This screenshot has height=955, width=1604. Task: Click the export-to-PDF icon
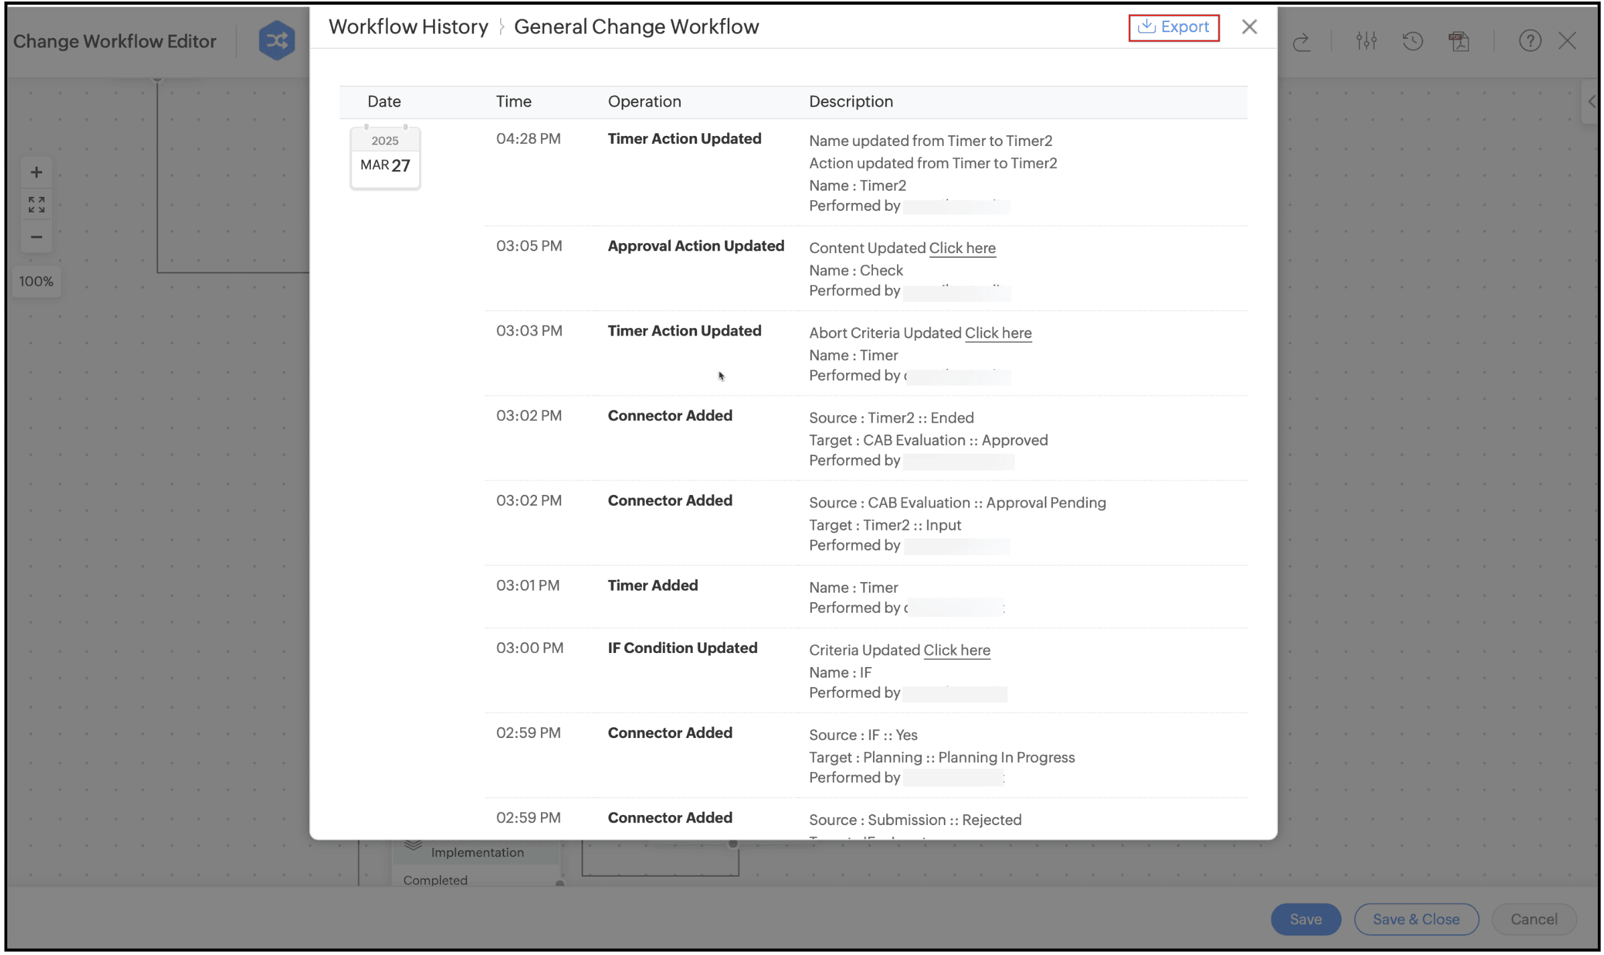tap(1459, 42)
